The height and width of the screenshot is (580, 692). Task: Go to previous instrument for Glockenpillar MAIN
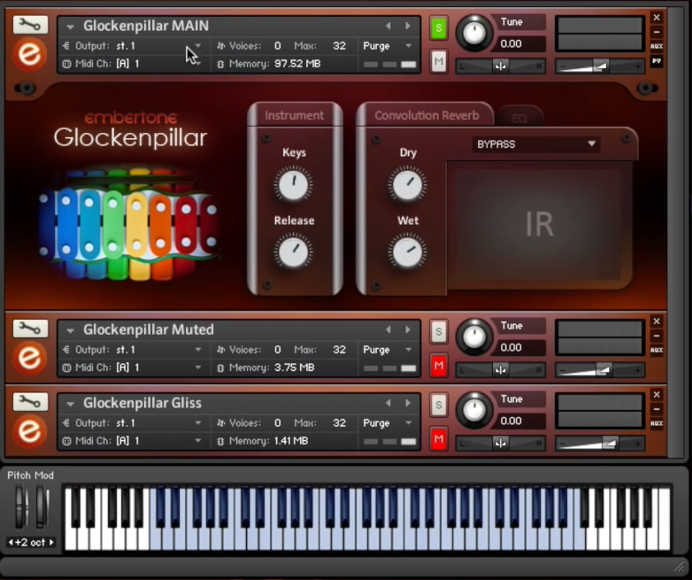[x=388, y=26]
